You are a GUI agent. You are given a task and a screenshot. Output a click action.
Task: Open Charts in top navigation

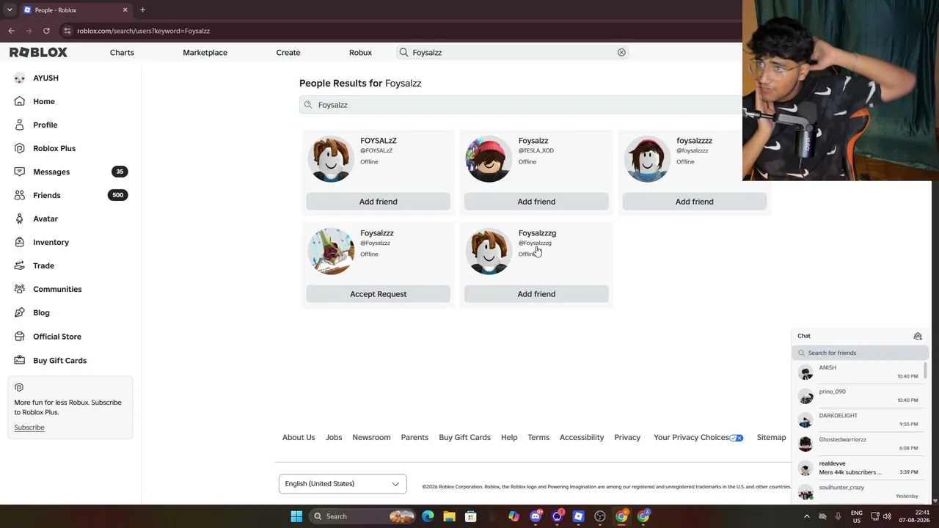(x=122, y=52)
